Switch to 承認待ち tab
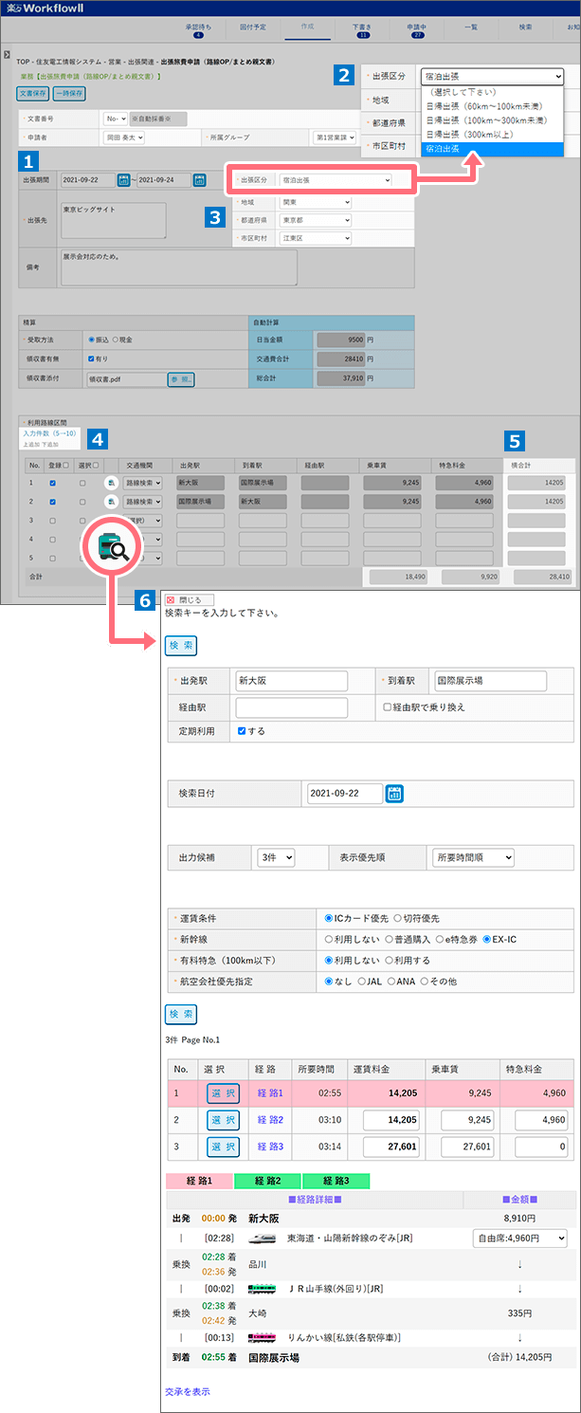 (x=198, y=31)
